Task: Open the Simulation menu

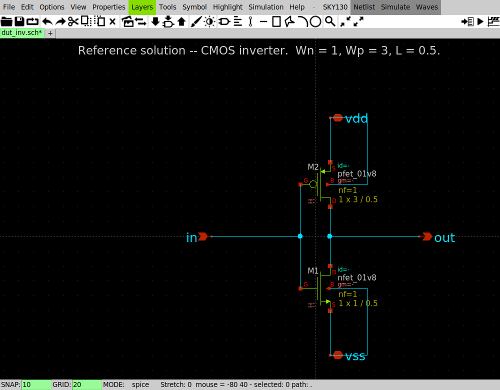Action: [x=266, y=7]
